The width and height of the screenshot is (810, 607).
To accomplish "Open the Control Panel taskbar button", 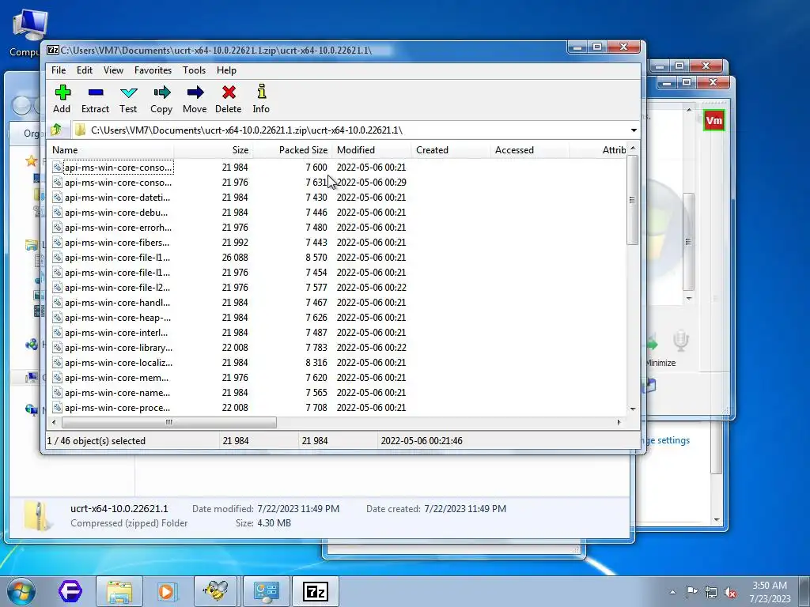I will coord(266,591).
